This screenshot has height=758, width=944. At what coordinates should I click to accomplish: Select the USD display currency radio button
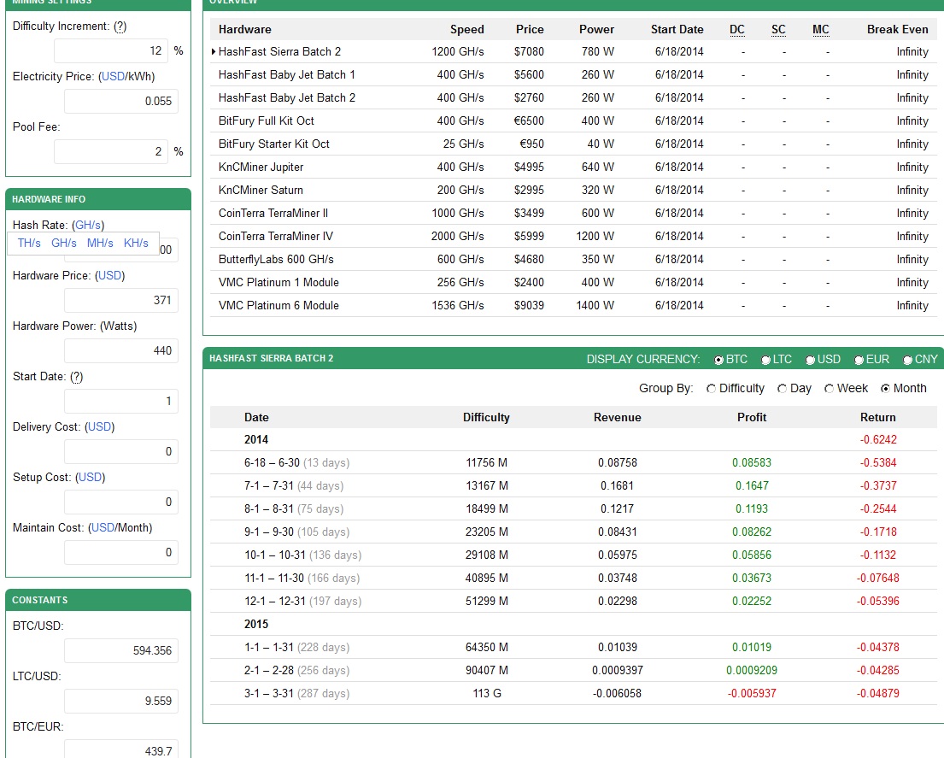[811, 360]
